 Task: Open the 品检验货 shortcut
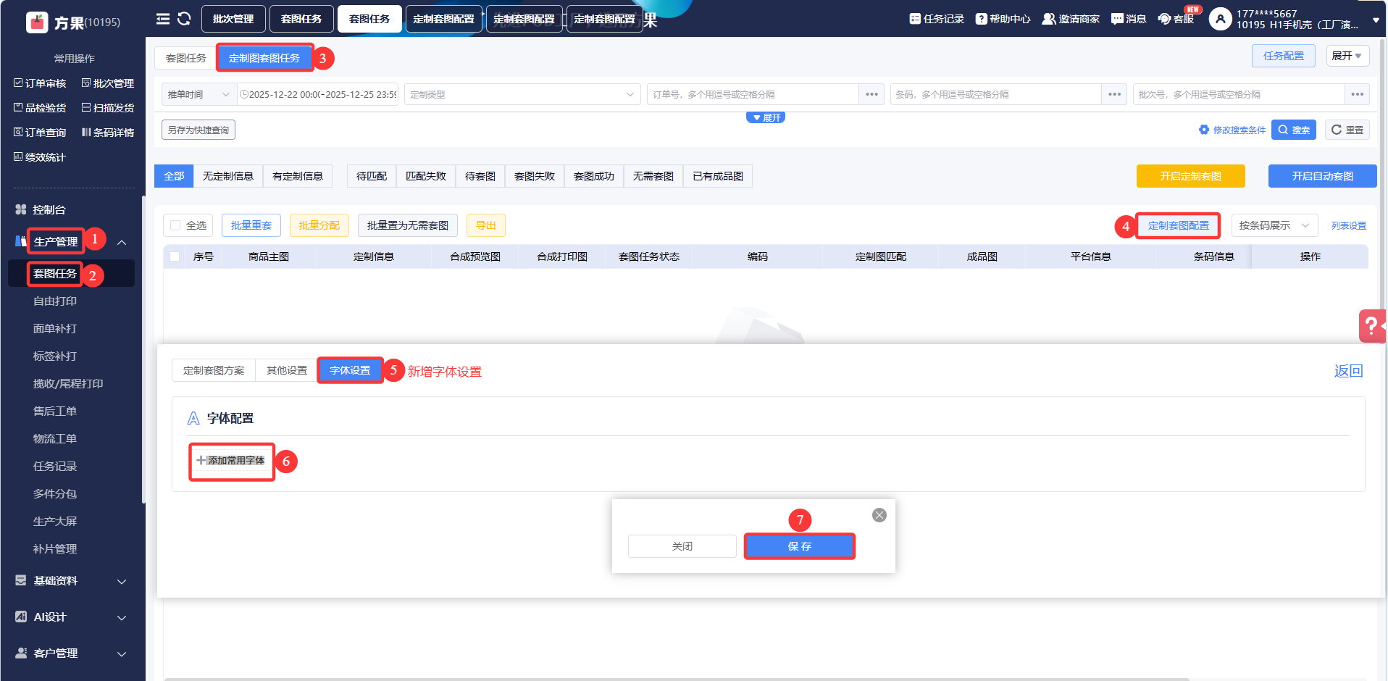click(40, 108)
